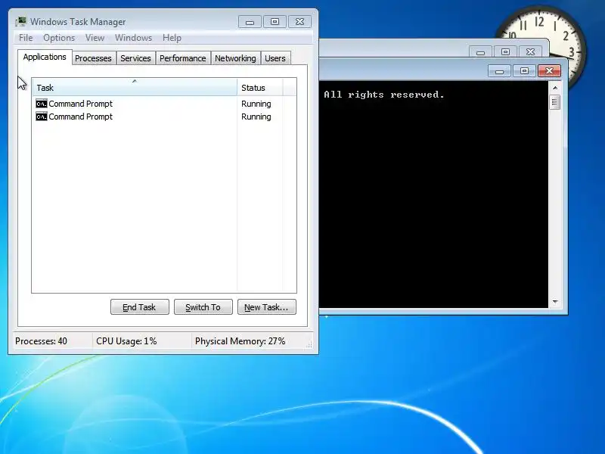605x454 pixels.
Task: Click the Physical Memory: 27% status entry
Action: point(240,341)
